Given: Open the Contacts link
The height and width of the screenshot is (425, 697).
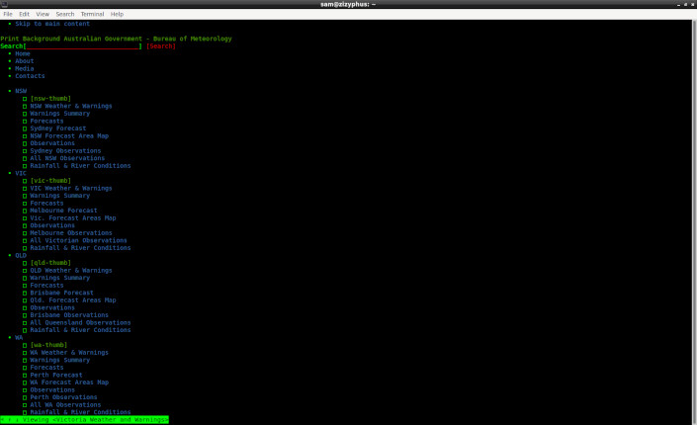Looking at the screenshot, I should coord(30,76).
